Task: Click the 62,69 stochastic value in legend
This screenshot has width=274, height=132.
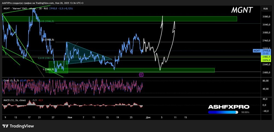Action: [x=23, y=80]
